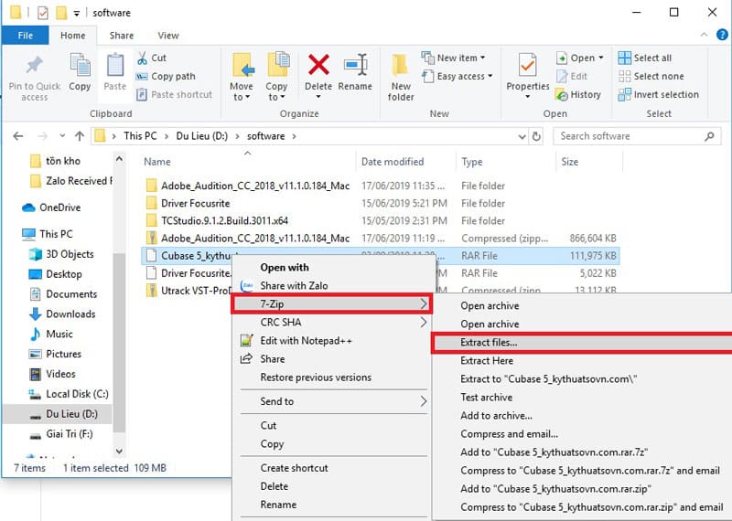This screenshot has height=521, width=732.
Task: Open the New item menu
Action: (453, 58)
